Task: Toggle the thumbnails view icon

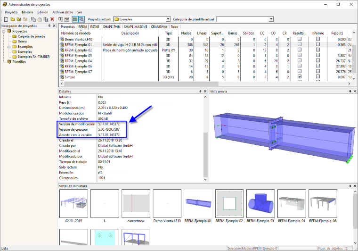Action: point(75,19)
